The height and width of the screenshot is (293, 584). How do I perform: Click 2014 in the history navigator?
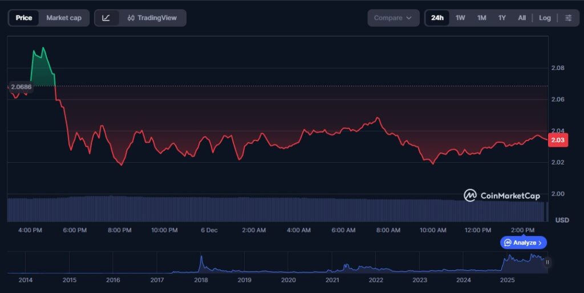point(25,280)
